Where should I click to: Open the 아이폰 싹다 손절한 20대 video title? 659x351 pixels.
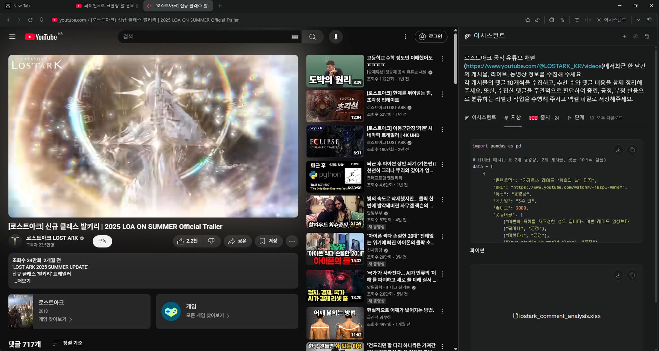[400, 239]
